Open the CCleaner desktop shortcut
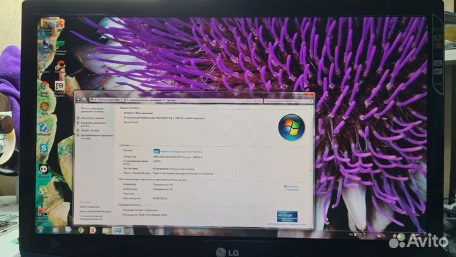 44,107
